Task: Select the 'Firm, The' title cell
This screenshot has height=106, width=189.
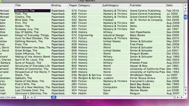Action: [x=32, y=23]
